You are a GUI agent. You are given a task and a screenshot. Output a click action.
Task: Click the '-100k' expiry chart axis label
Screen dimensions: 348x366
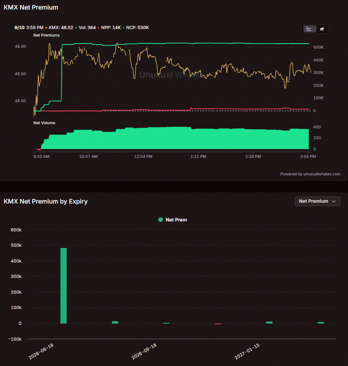pos(15,339)
